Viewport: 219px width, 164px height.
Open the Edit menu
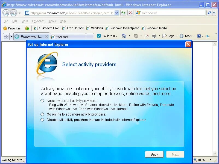(15, 21)
